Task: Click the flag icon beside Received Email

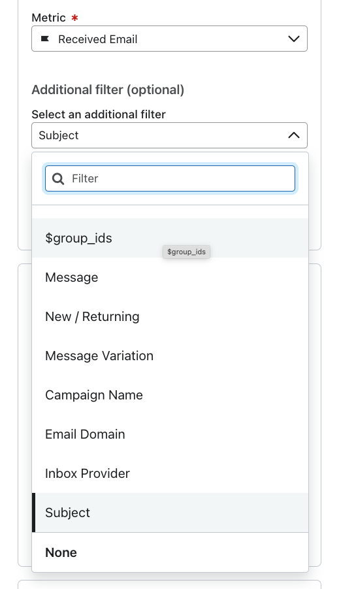Action: [45, 39]
